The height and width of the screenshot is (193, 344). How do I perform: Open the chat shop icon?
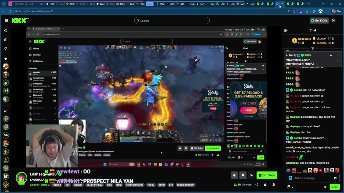pos(289,187)
